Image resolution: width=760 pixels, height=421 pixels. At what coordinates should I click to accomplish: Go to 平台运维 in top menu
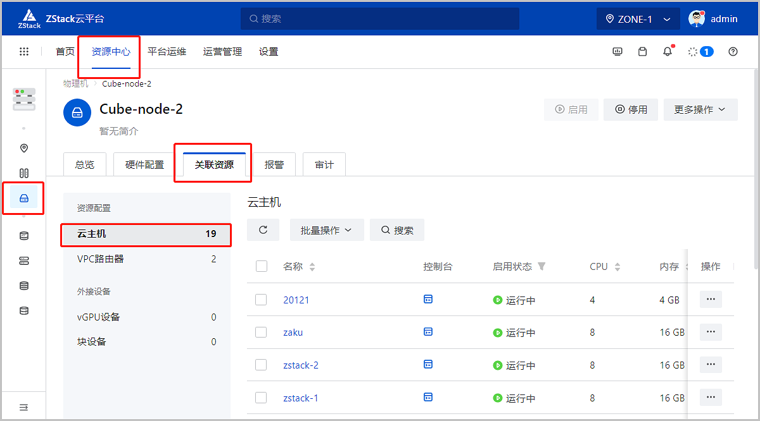(167, 52)
